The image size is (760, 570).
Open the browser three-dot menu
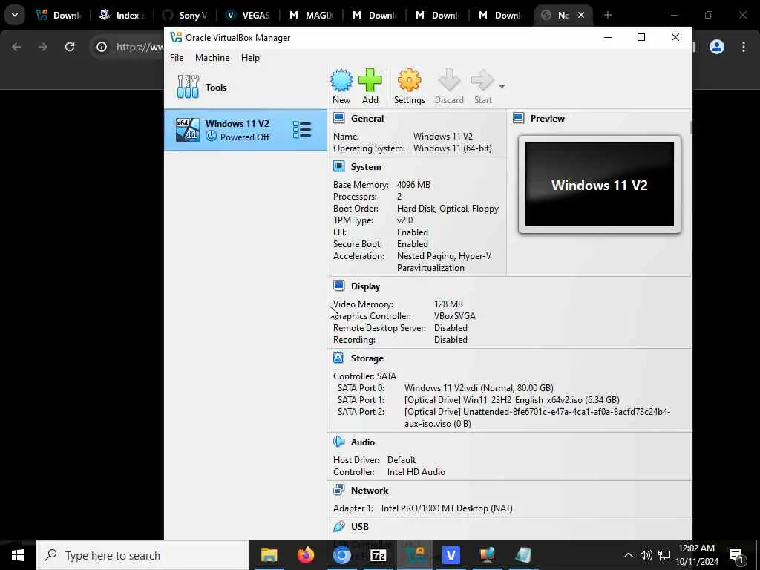coord(744,47)
